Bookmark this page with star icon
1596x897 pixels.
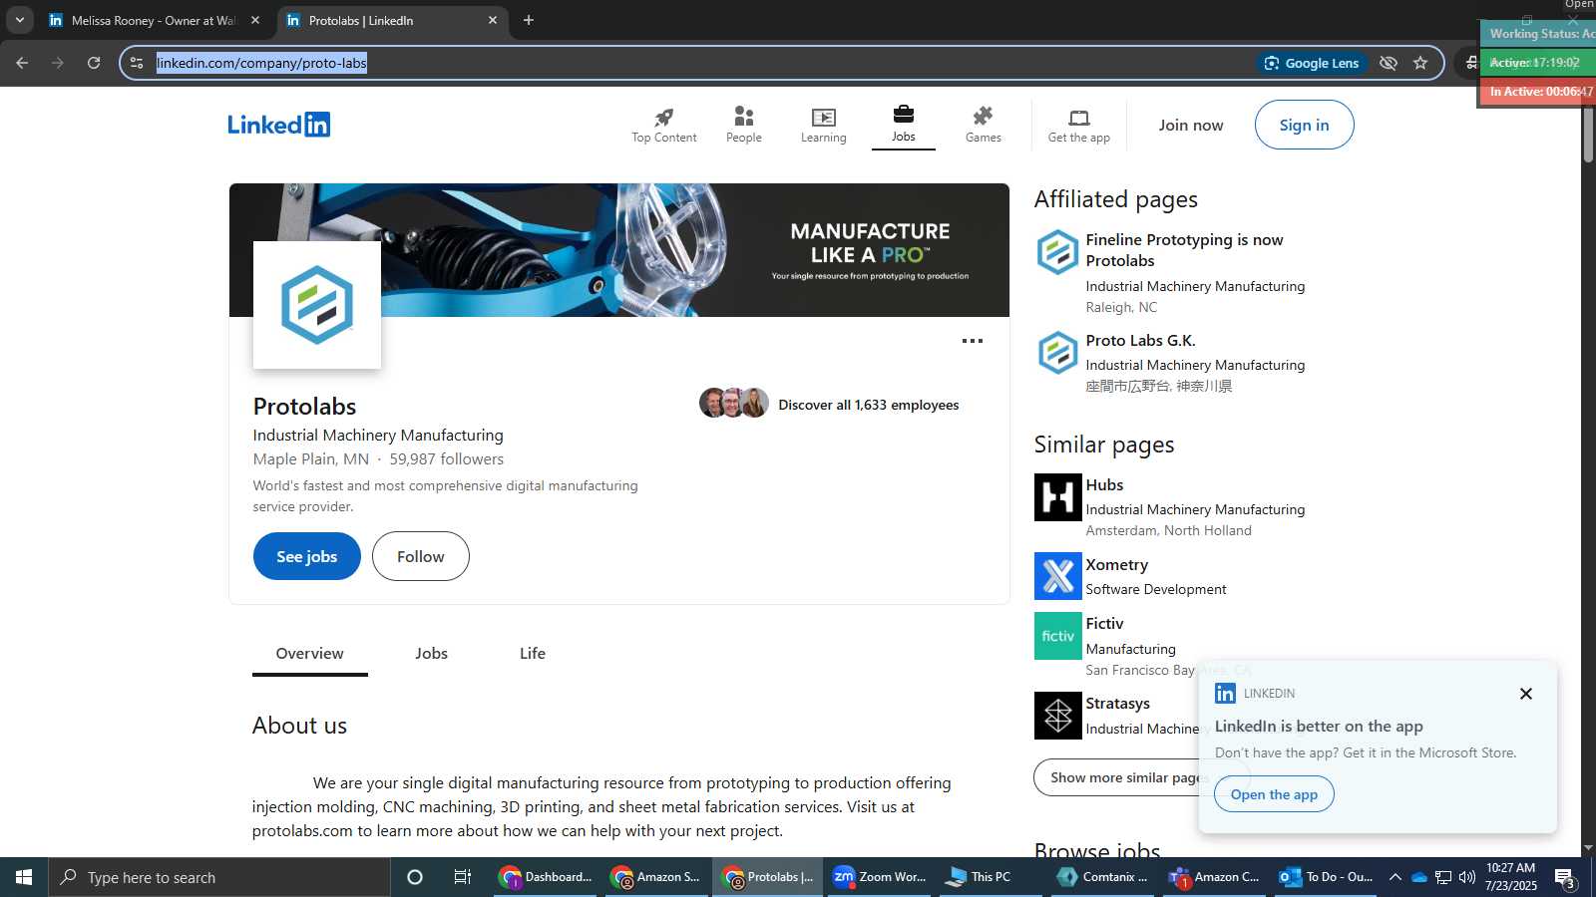[1420, 63]
